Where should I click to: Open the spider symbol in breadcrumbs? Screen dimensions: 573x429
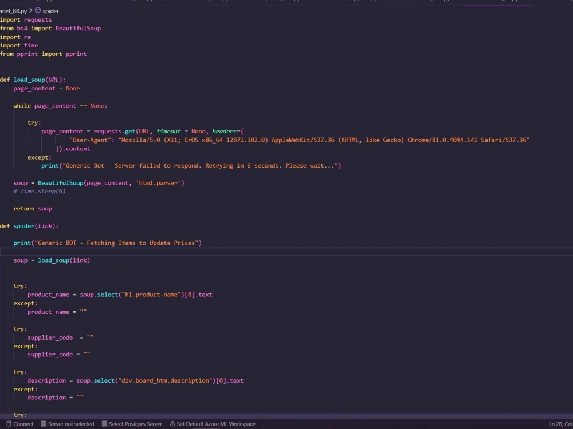50,11
